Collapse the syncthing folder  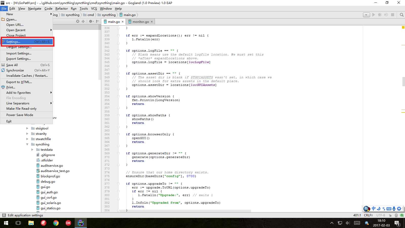point(27,144)
